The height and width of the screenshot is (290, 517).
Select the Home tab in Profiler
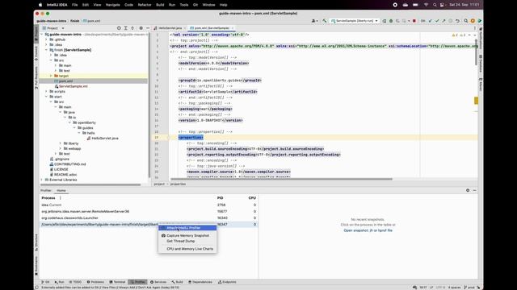61,190
